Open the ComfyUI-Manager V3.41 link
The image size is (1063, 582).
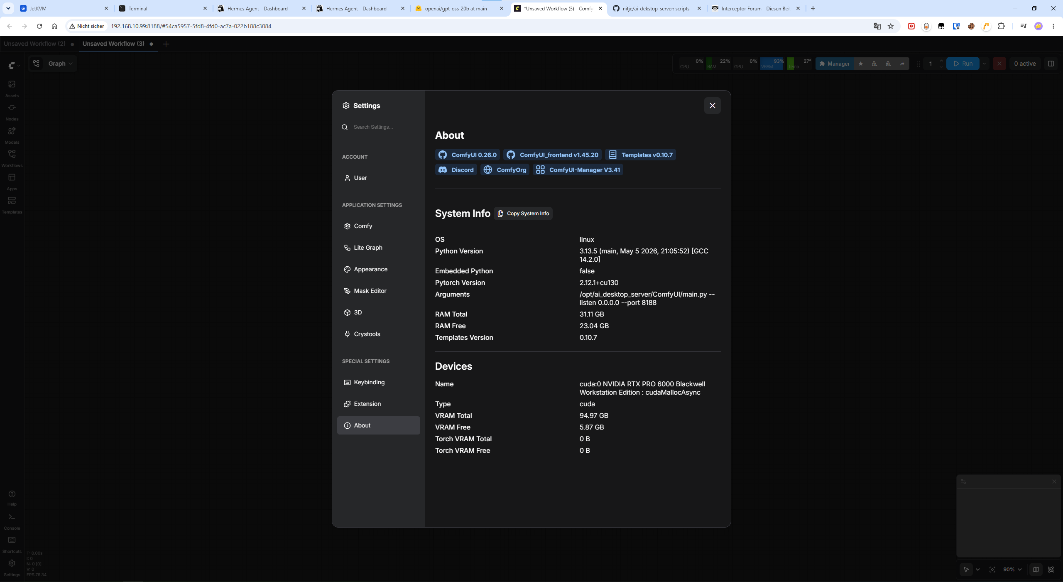(x=578, y=170)
